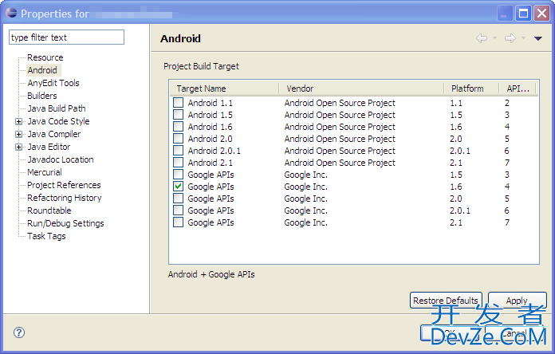Check Google APIs platform 1.5 checkbox
The height and width of the screenshot is (354, 555).
[x=178, y=175]
